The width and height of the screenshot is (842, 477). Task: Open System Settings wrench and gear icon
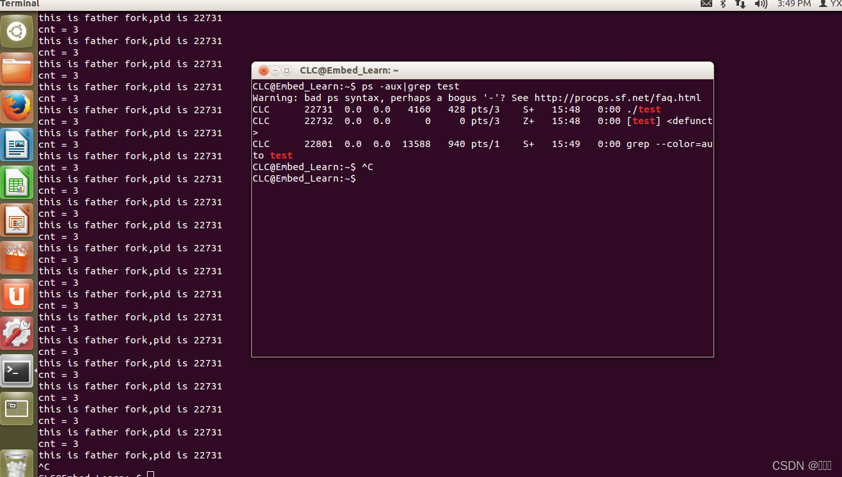(x=17, y=333)
